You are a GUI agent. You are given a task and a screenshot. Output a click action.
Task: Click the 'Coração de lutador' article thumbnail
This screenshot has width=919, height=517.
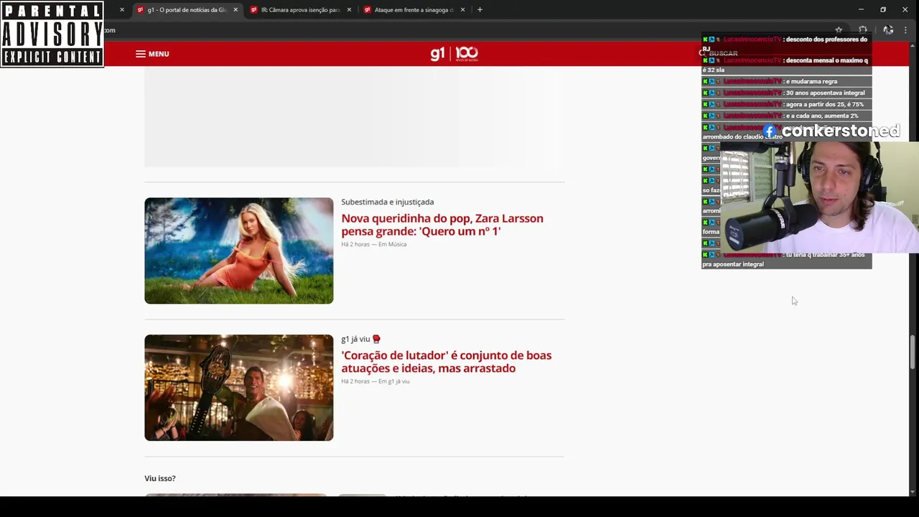[239, 388]
